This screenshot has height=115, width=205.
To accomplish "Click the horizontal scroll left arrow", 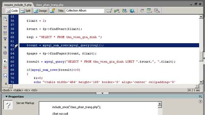I will (10, 86).
